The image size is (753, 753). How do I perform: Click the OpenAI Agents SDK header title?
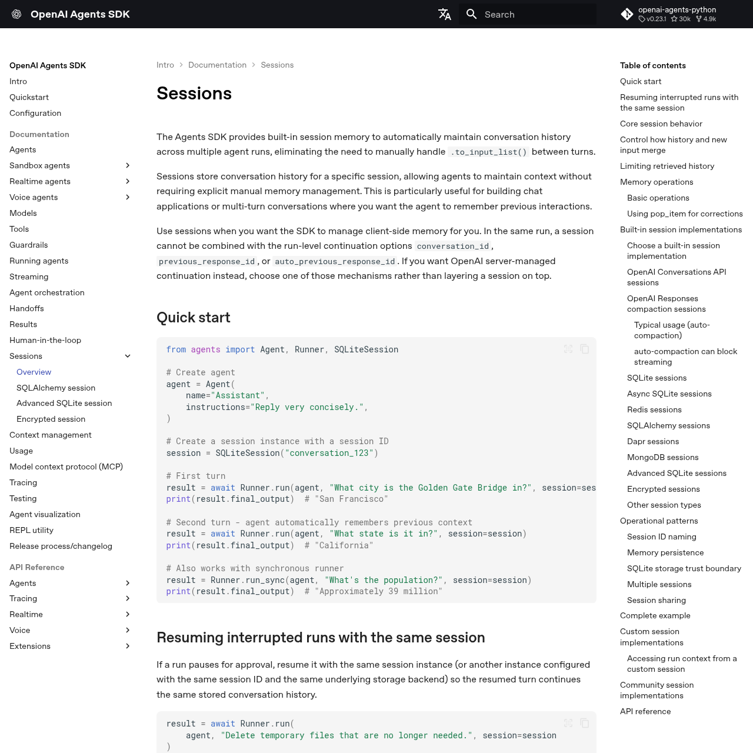[80, 14]
